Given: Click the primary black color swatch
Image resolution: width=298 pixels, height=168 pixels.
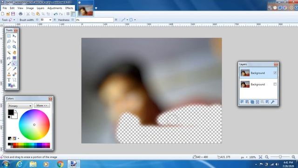Looking at the screenshot, I should pos(11,112).
